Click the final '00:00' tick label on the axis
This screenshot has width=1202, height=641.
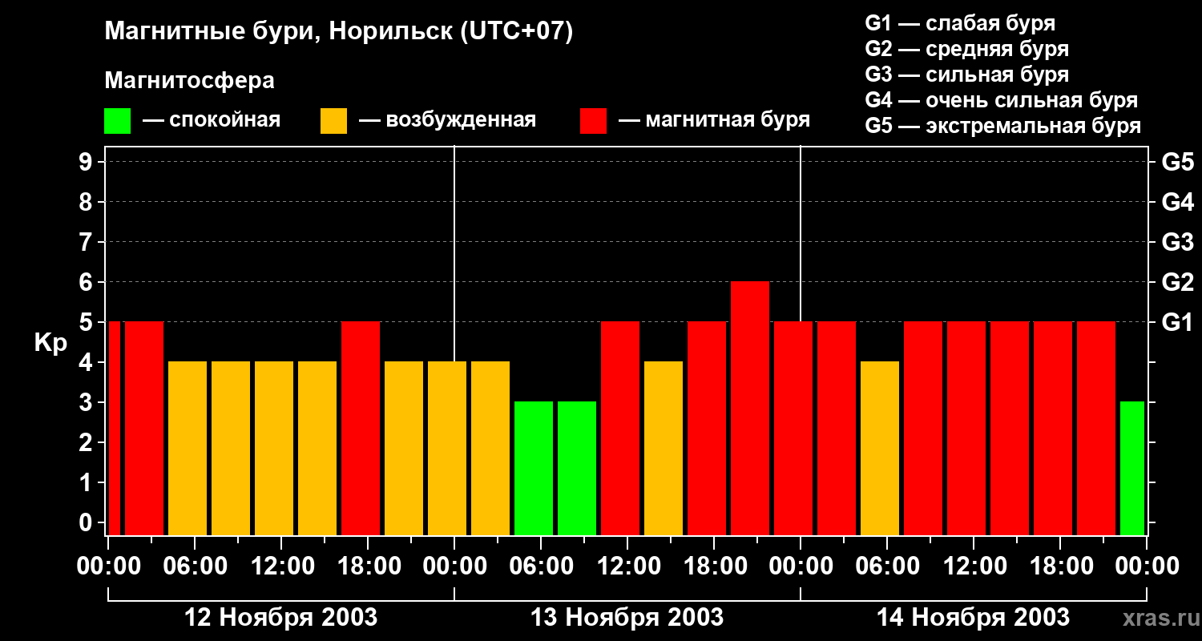click(x=1147, y=566)
